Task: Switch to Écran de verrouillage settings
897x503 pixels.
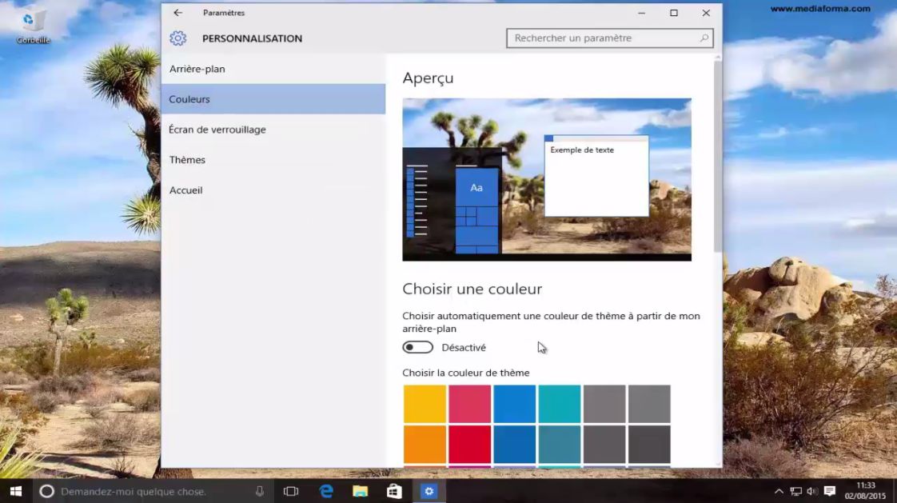Action: 217,129
